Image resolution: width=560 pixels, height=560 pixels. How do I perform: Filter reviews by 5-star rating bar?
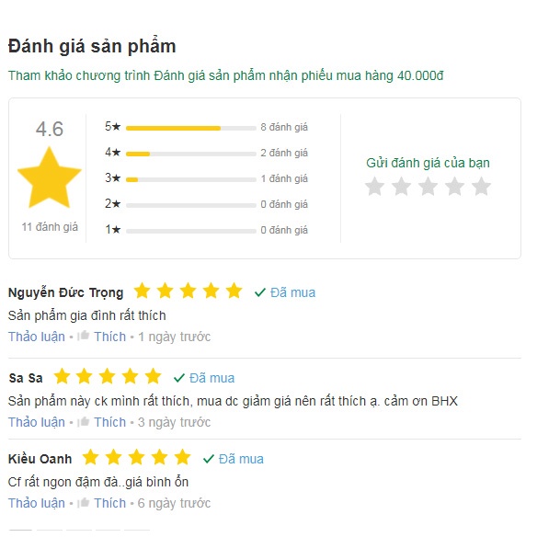tap(190, 128)
